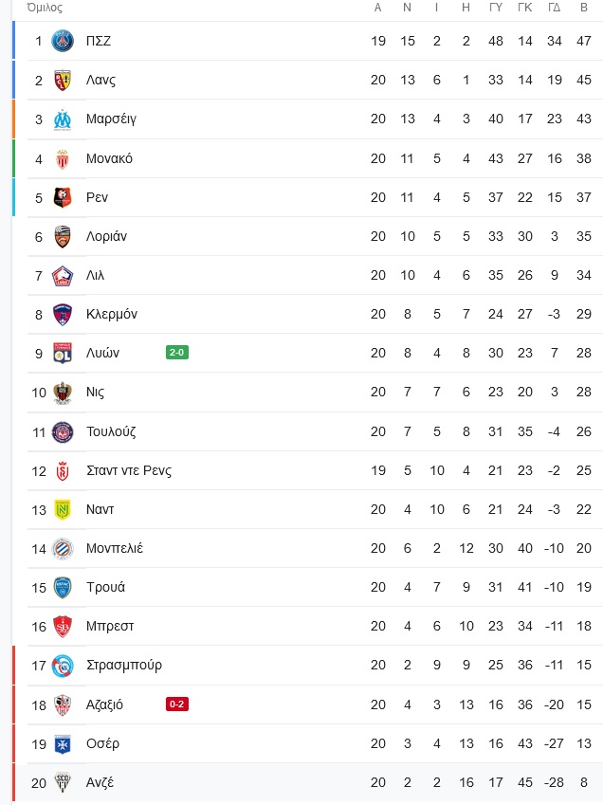Click the Μονακό club badge
603x805 pixels.
(x=63, y=159)
